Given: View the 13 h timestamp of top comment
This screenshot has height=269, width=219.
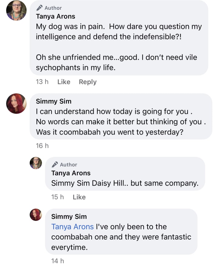Looking at the screenshot, I should tap(42, 82).
